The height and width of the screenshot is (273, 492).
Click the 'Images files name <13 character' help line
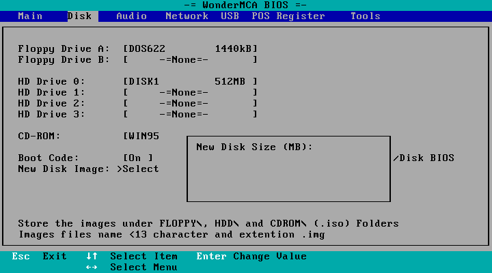pos(172,235)
